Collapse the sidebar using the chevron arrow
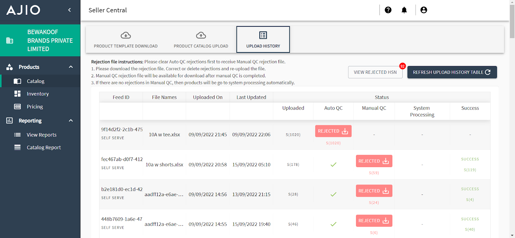 tap(70, 10)
